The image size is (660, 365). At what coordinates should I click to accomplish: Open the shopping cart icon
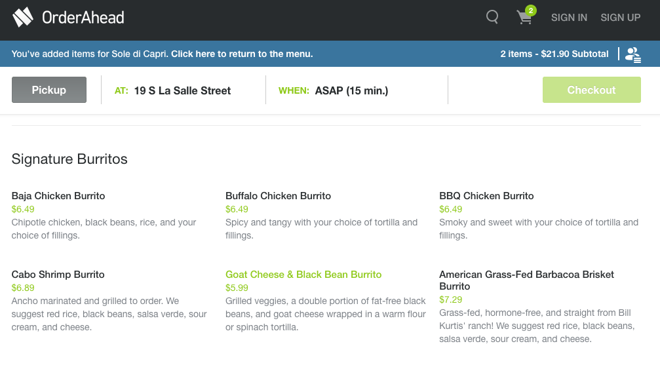524,18
